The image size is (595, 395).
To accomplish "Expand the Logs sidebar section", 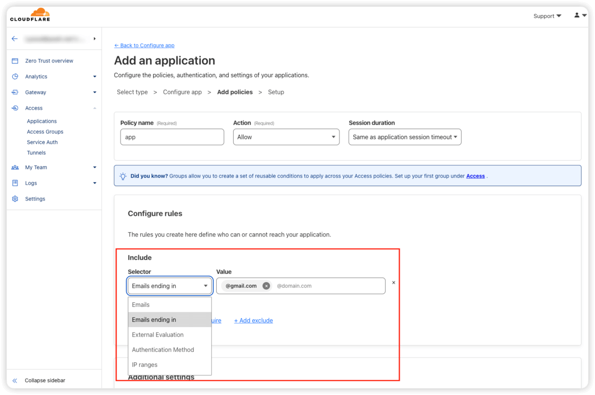I will pos(95,183).
